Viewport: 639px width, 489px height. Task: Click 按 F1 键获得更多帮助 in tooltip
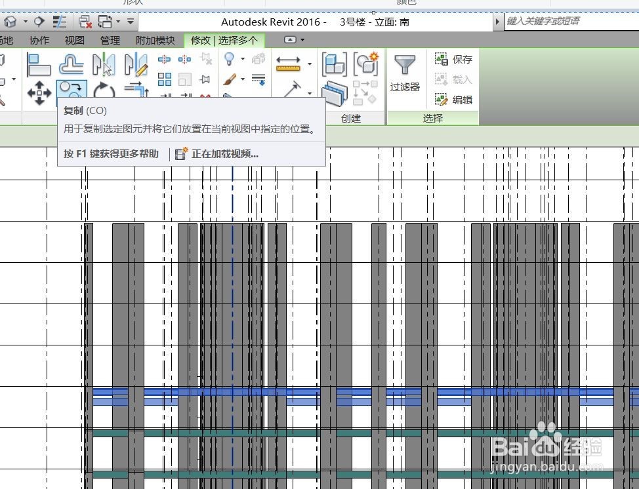pyautogui.click(x=111, y=154)
